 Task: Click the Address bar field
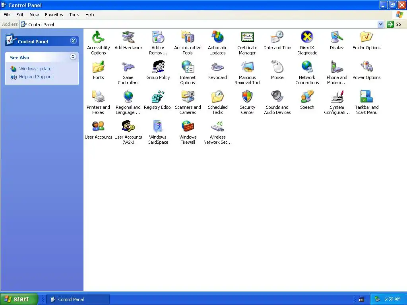click(199, 24)
